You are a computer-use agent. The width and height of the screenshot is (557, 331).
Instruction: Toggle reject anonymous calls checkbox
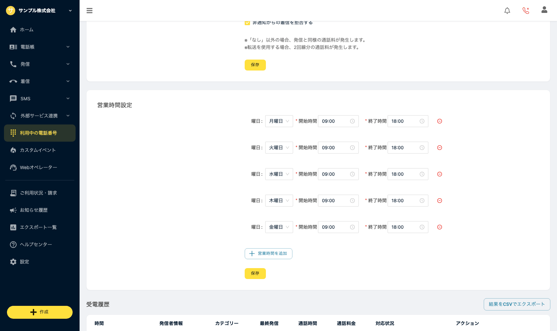[247, 23]
